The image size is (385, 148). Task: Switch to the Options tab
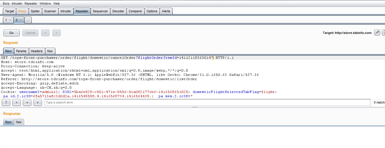click(152, 11)
